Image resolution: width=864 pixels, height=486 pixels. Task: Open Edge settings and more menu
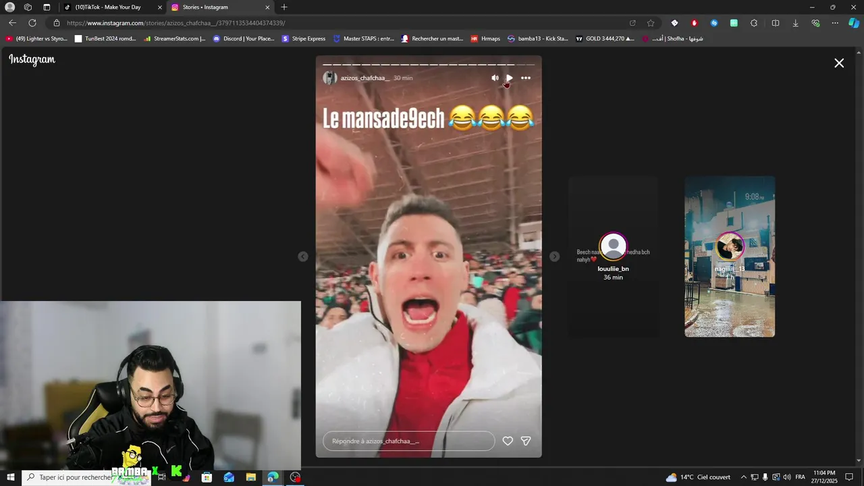tap(835, 23)
